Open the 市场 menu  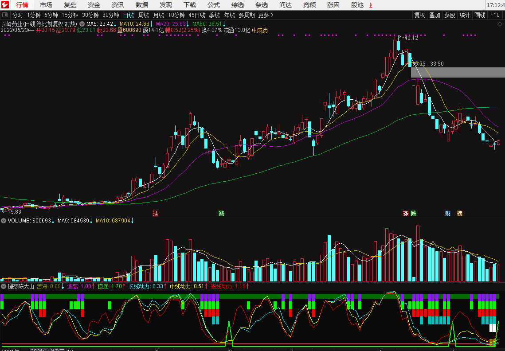click(46, 5)
